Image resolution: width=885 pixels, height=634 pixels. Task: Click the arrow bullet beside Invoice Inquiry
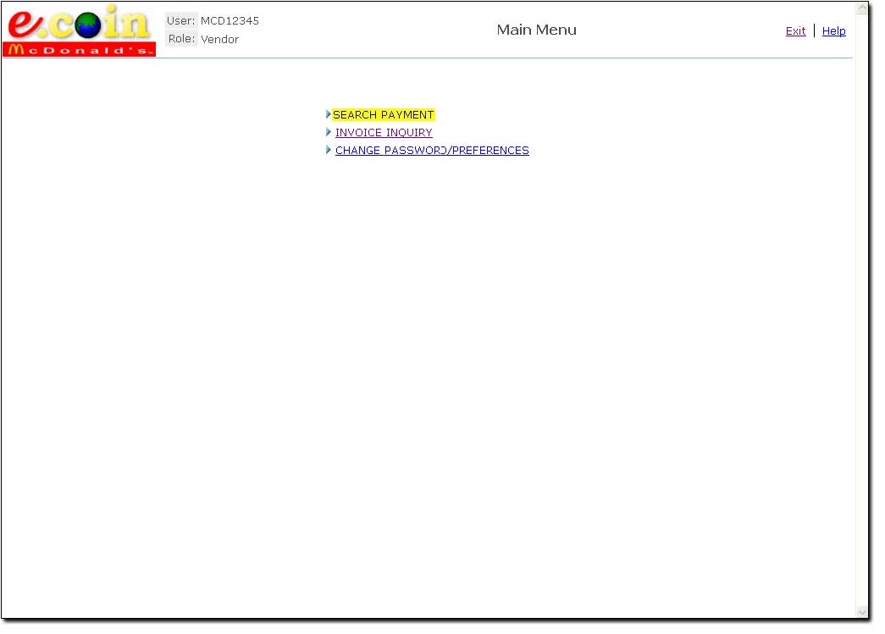click(328, 132)
